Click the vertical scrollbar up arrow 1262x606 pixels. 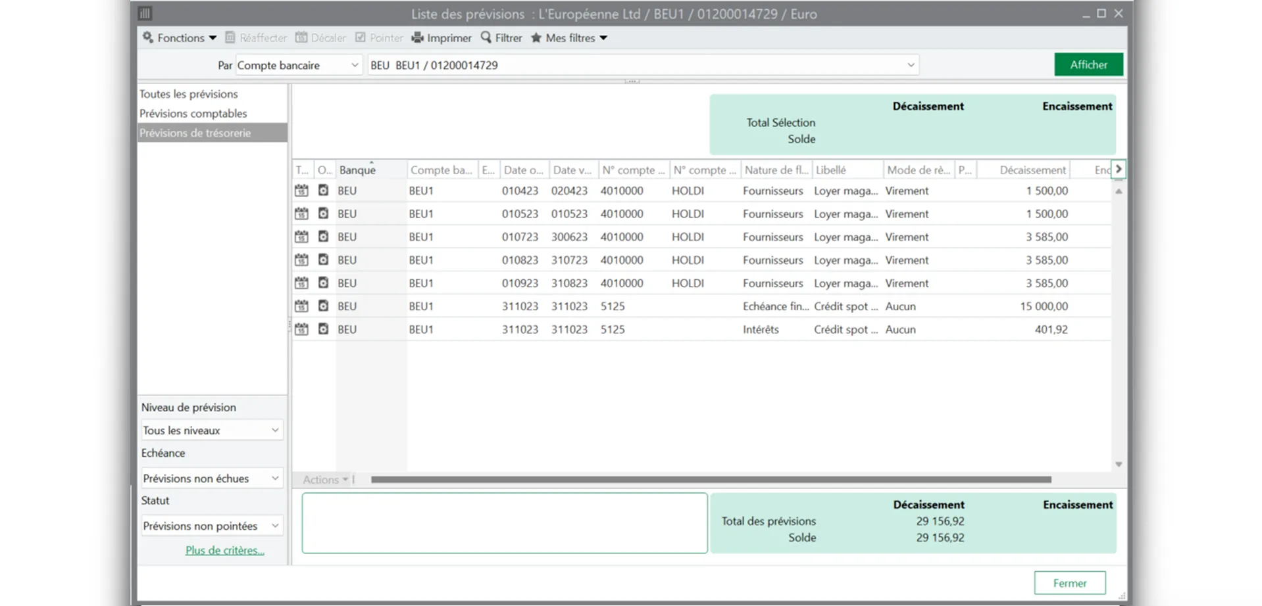click(x=1119, y=191)
